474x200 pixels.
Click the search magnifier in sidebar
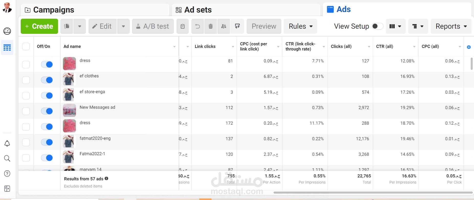[7, 159]
